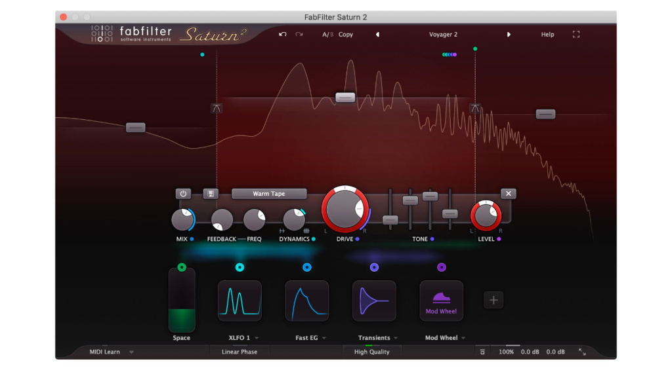Click the XLFO 1 source drag button

[x=240, y=267]
